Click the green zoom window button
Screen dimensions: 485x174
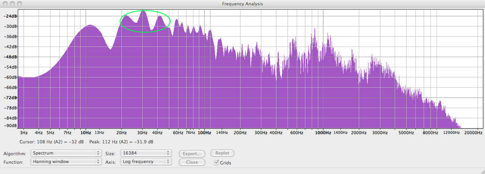(x=19, y=4)
